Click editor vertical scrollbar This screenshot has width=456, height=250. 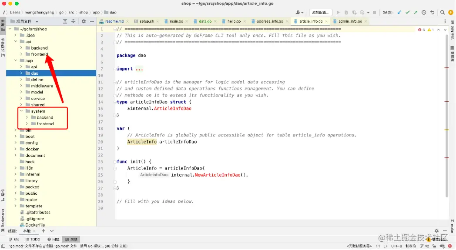(447, 116)
